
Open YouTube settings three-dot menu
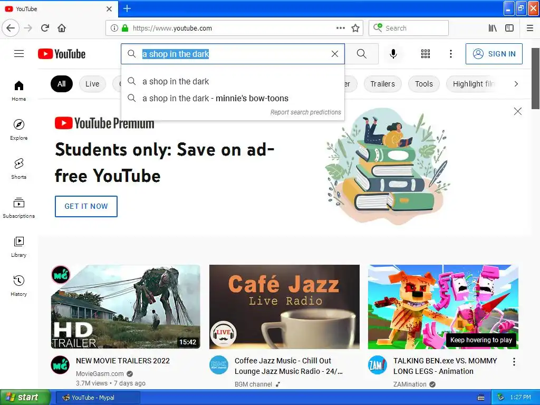[451, 54]
